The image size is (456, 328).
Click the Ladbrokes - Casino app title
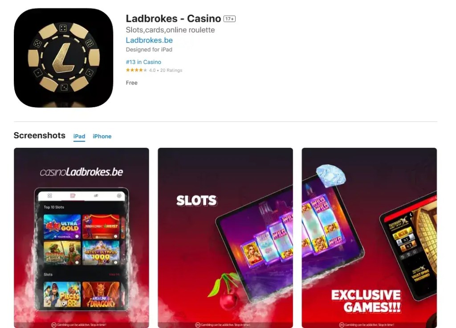click(x=173, y=19)
